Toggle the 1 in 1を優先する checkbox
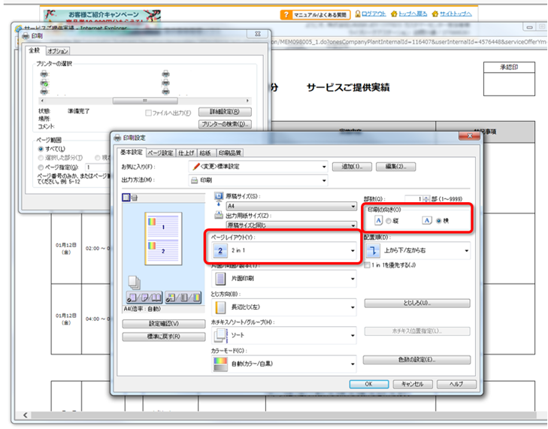548x429 pixels. tap(367, 265)
